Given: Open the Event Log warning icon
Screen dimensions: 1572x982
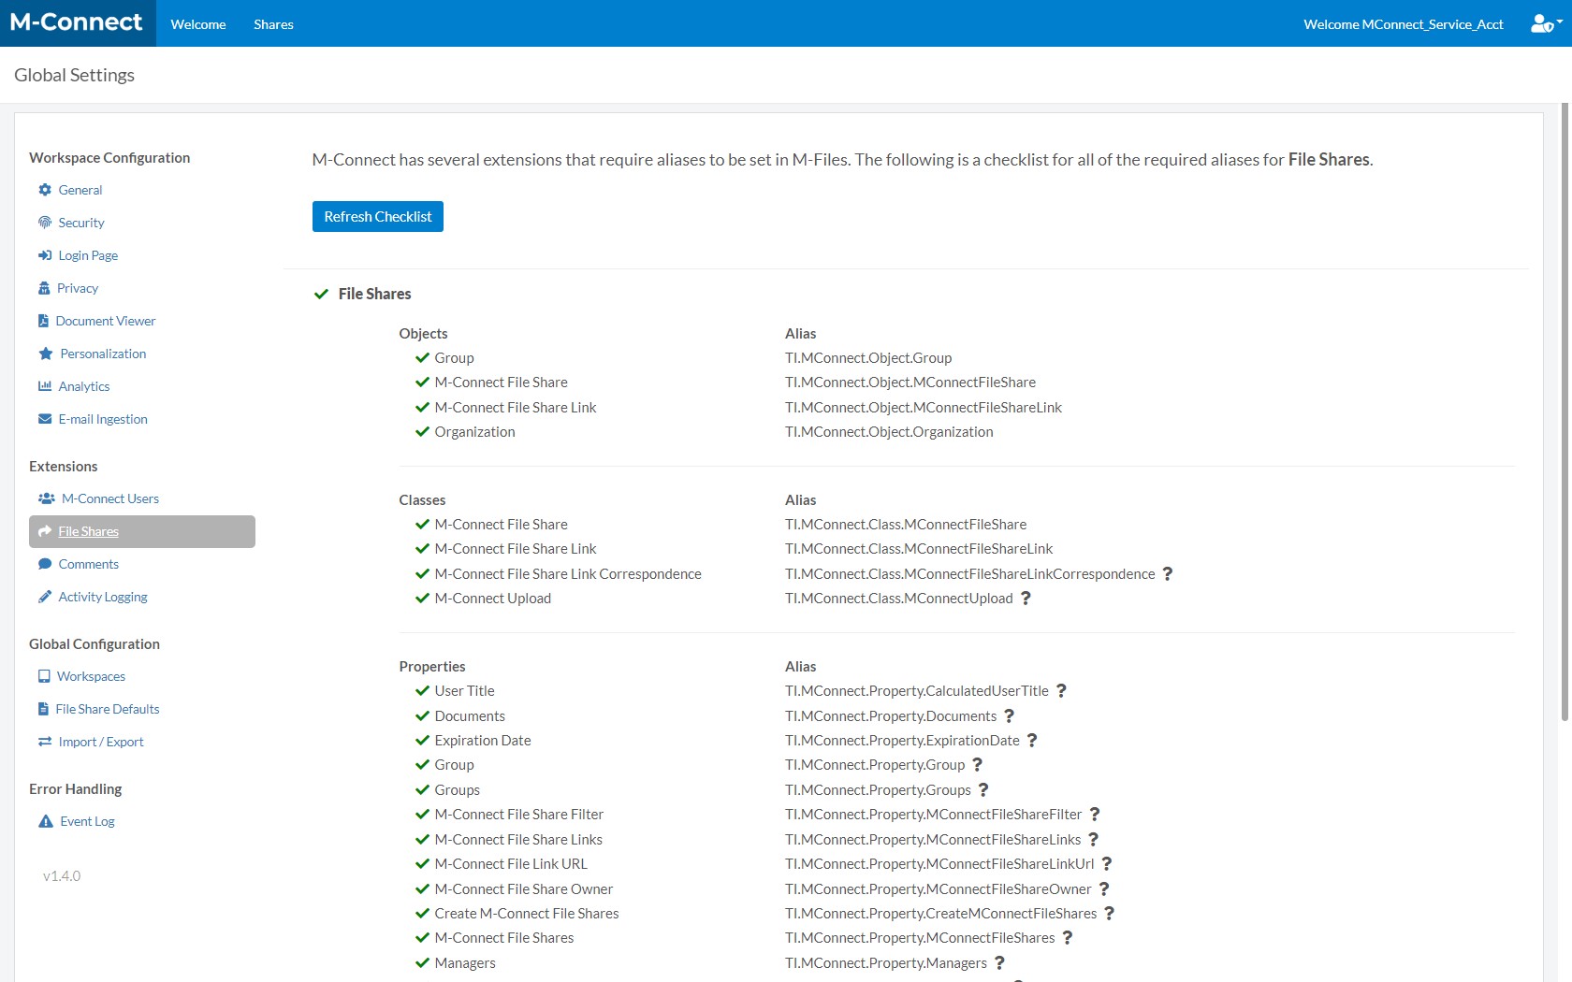Looking at the screenshot, I should (44, 821).
